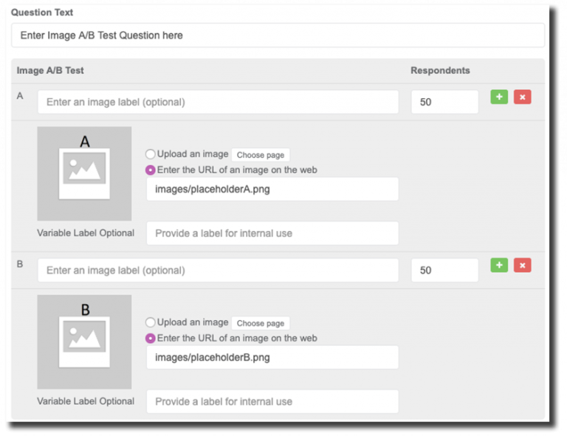Image resolution: width=567 pixels, height=436 pixels.
Task: Click the red remove icon for option B
Action: tap(522, 265)
